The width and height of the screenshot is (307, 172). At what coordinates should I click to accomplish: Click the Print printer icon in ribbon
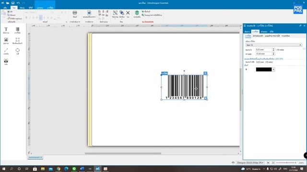(75, 13)
